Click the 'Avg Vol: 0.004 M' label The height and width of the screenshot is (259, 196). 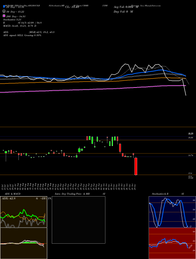coord(126,7)
